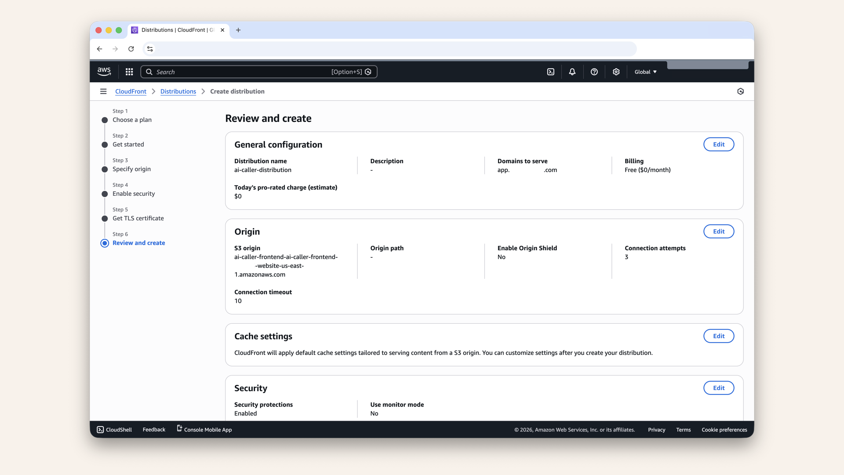Select Step 1 Choose a plan
Image resolution: width=844 pixels, height=475 pixels.
point(132,120)
